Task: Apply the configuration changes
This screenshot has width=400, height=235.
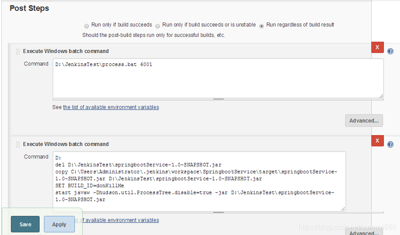Action: (59, 224)
